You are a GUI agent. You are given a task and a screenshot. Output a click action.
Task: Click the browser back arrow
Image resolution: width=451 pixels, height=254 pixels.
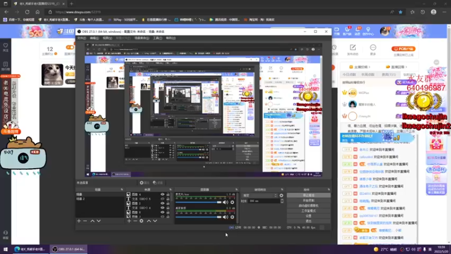pyautogui.click(x=6, y=12)
